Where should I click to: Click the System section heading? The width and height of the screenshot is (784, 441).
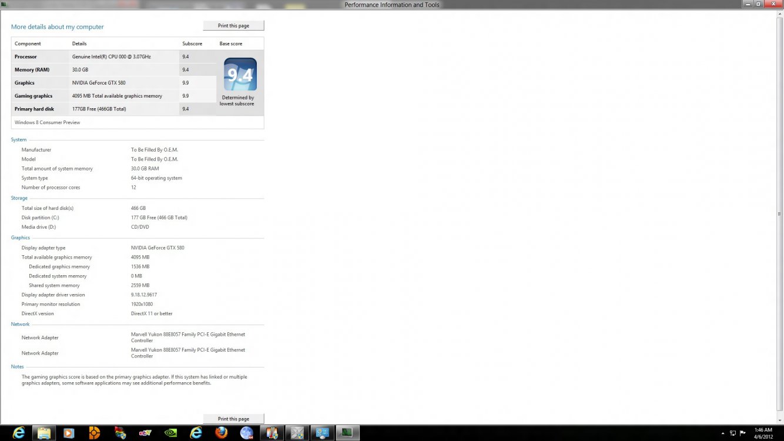pos(19,139)
